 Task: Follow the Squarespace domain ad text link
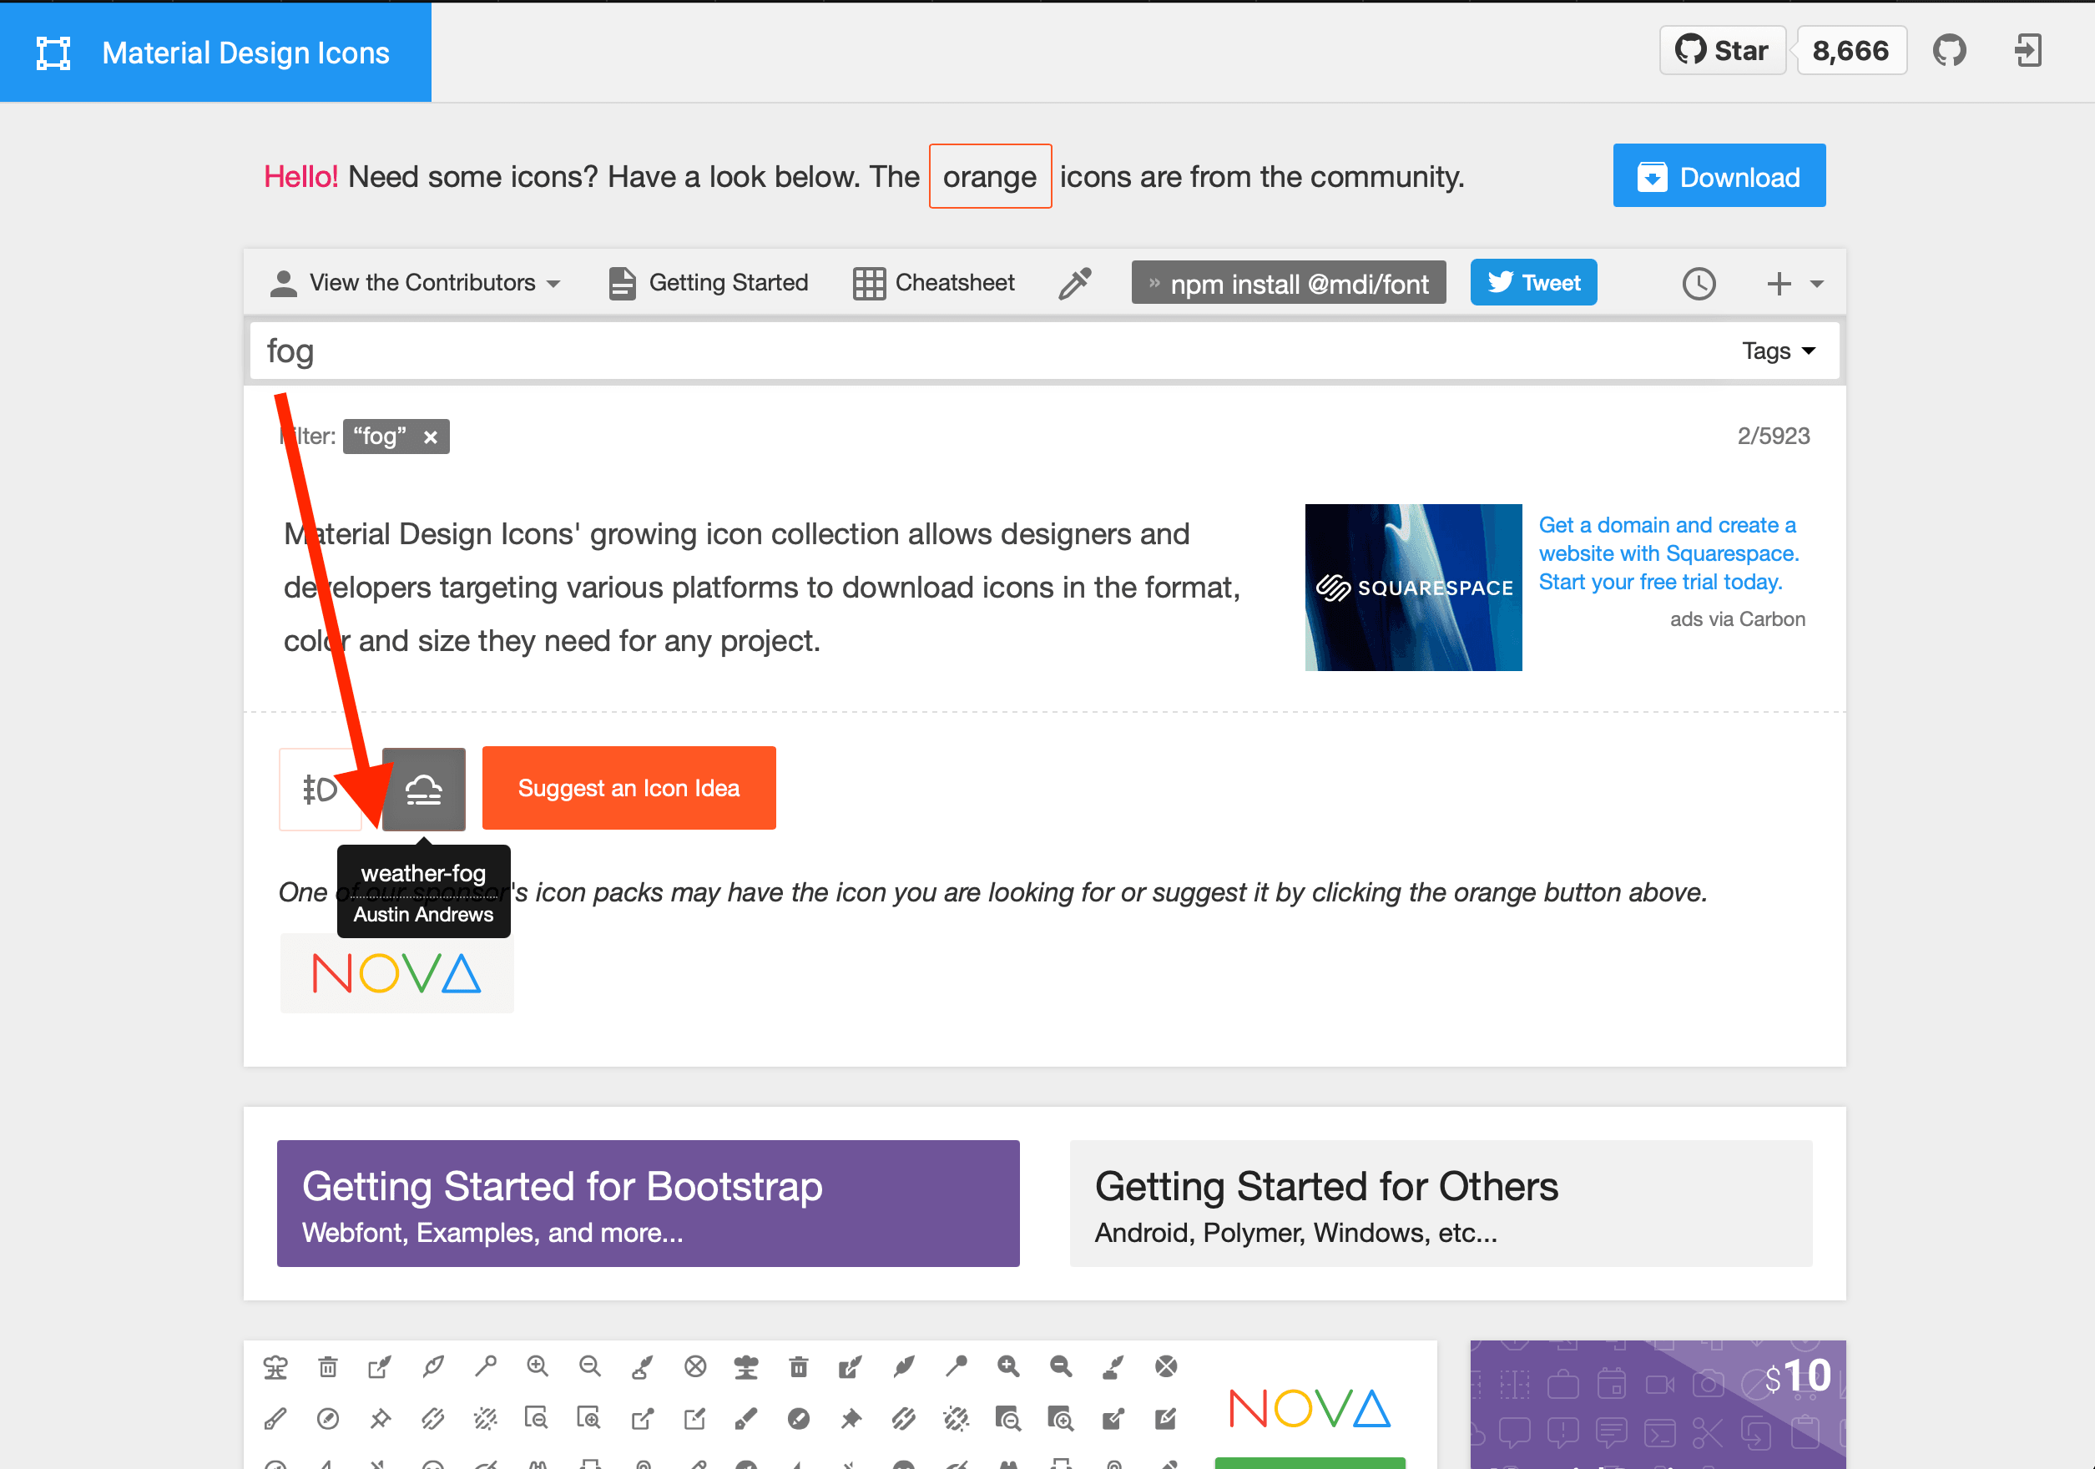coord(1668,553)
